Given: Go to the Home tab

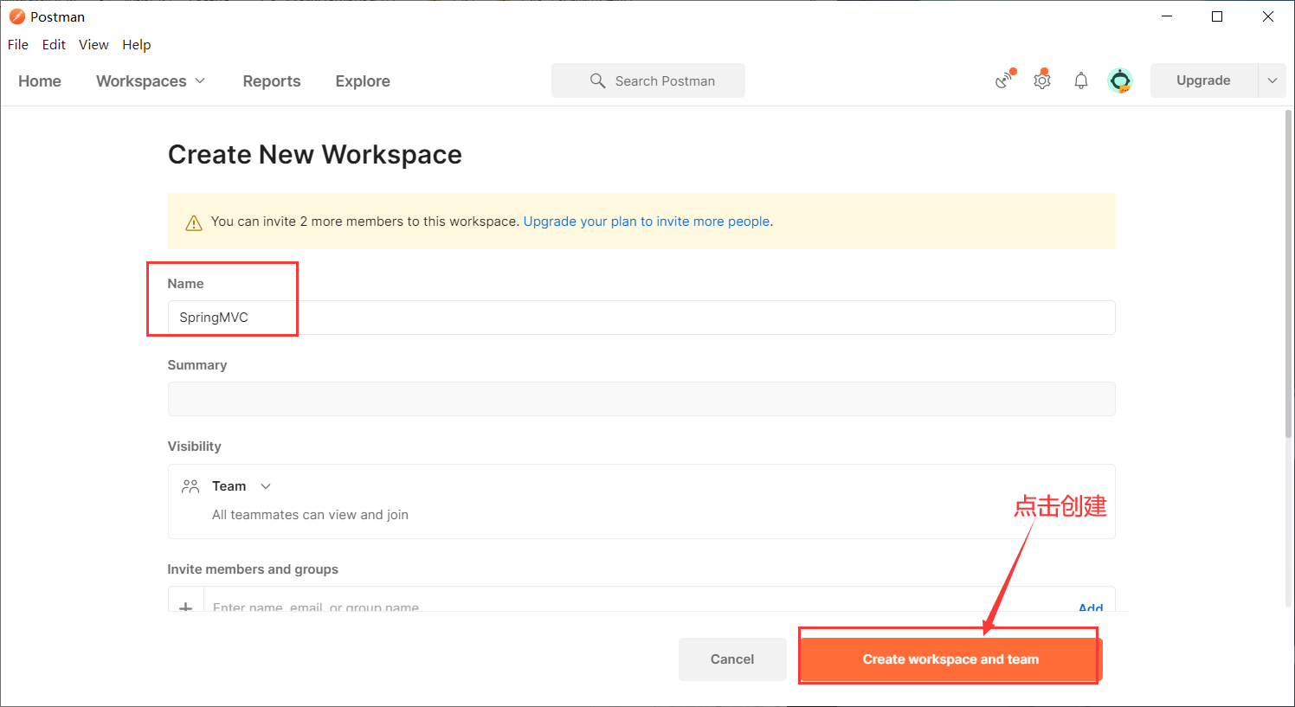Looking at the screenshot, I should pyautogui.click(x=40, y=80).
